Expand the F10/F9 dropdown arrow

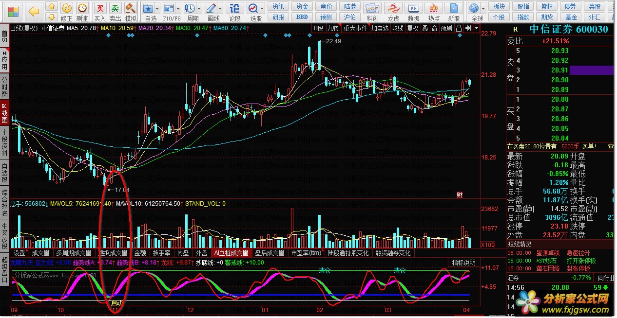pos(178,9)
